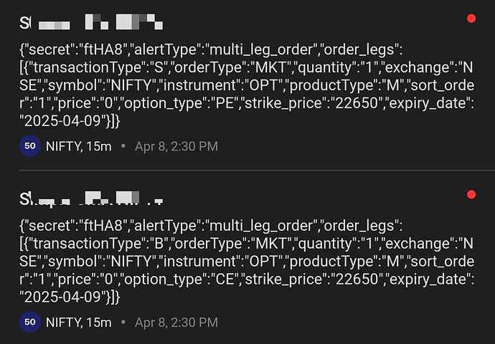This screenshot has height=344, width=495.
Task: Click the secret "ftHA8" line of the first alert
Action: 211,50
